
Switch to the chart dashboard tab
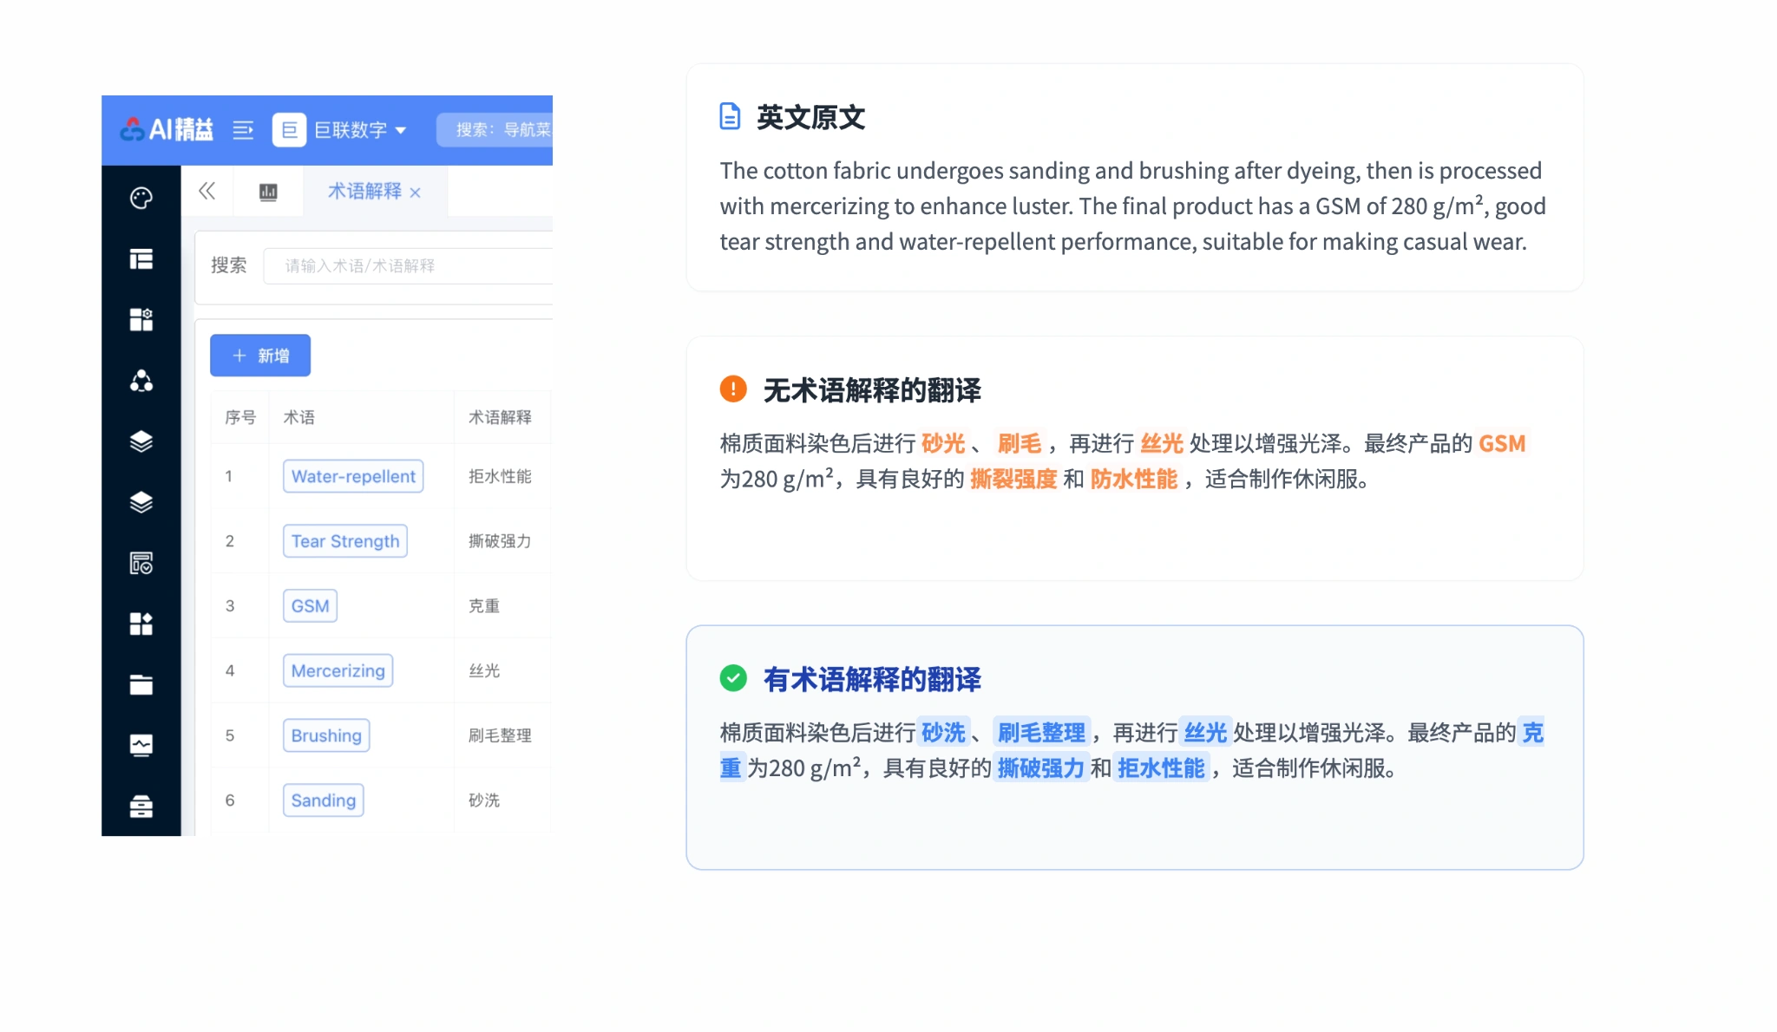coord(268,192)
